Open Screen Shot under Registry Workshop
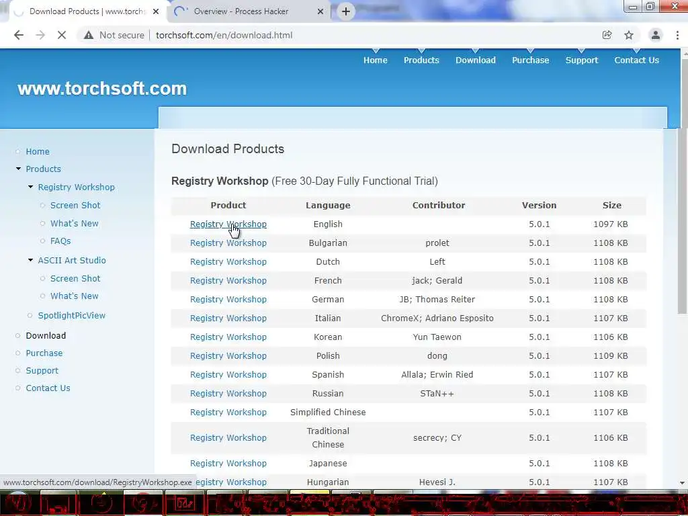The width and height of the screenshot is (688, 516). click(x=75, y=206)
